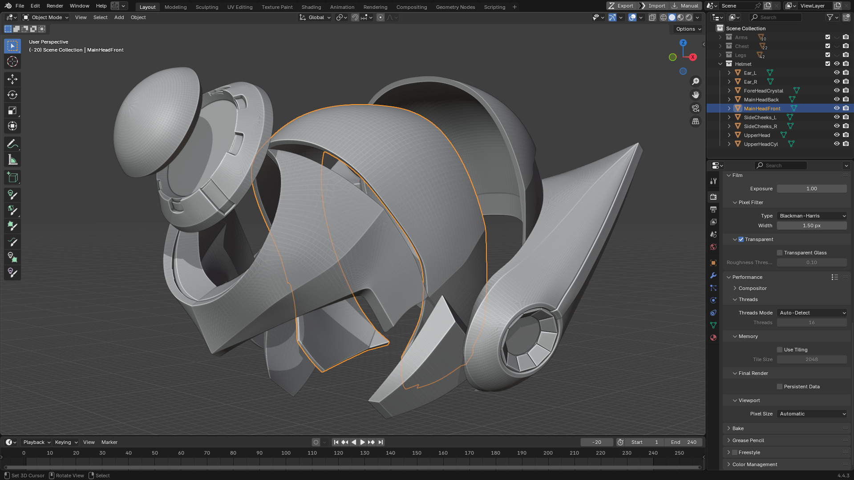The width and height of the screenshot is (854, 480).
Task: Select the Move tool
Action: click(12, 79)
